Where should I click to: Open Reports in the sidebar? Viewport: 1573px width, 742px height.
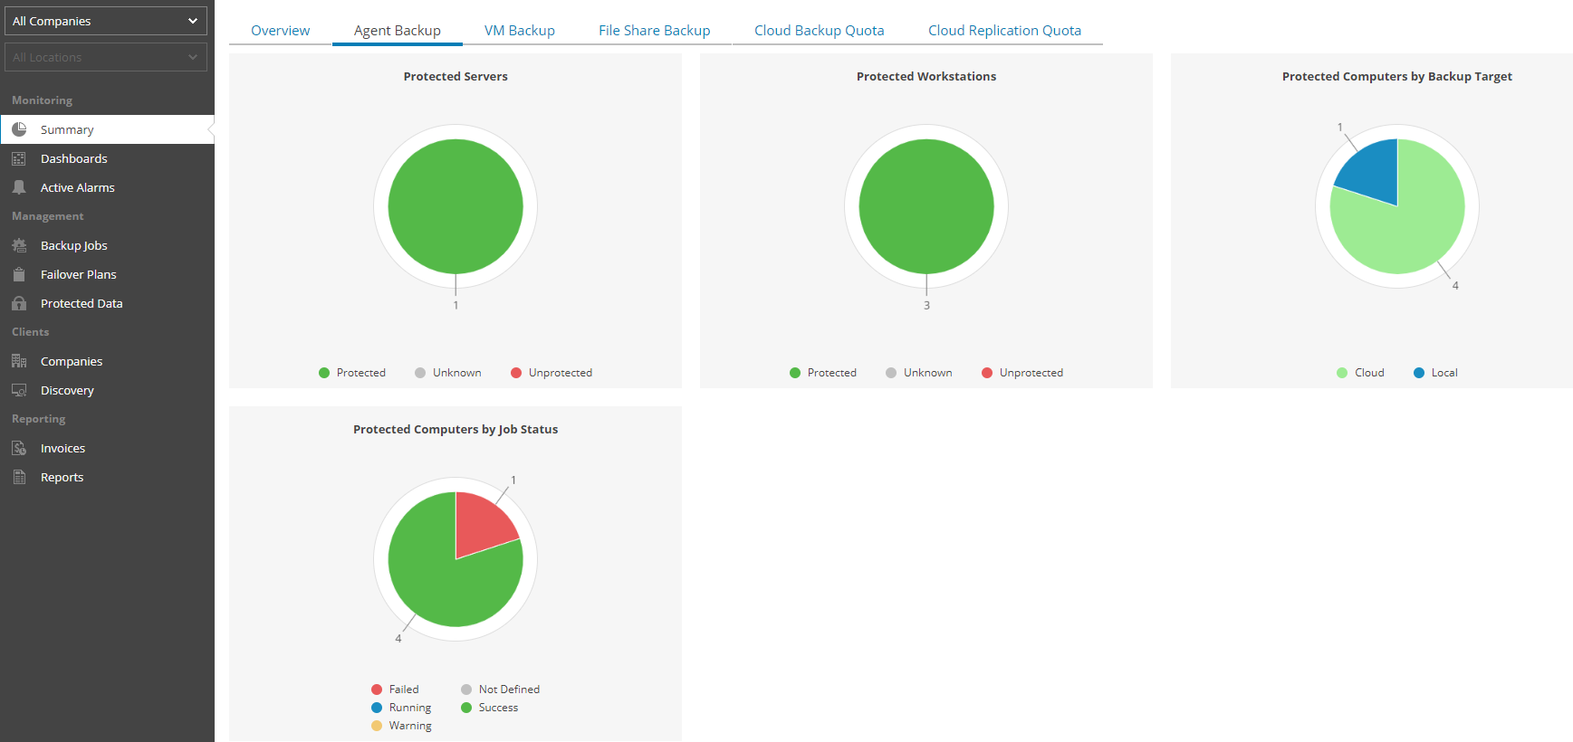62,477
